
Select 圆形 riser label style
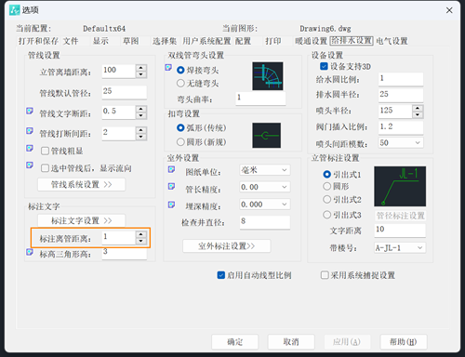[327, 187]
